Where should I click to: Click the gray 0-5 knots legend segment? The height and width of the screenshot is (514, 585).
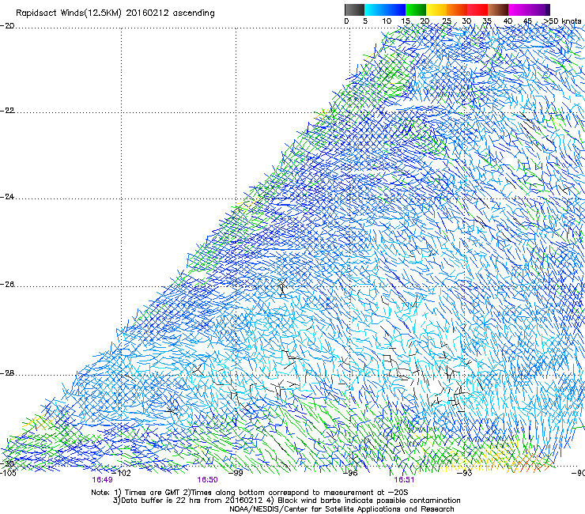pyautogui.click(x=354, y=9)
